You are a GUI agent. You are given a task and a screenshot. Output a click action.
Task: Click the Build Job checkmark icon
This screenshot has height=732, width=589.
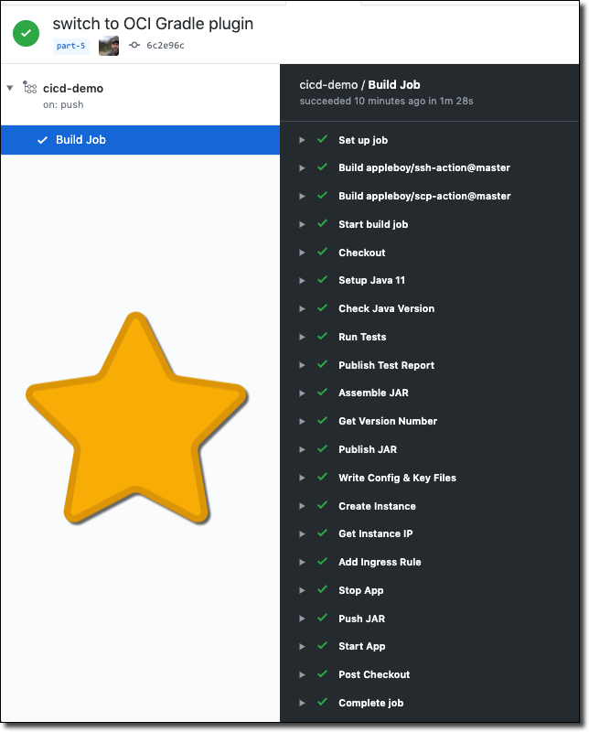tap(42, 140)
